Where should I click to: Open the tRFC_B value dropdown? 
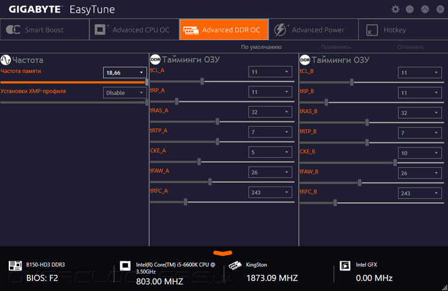click(420, 193)
